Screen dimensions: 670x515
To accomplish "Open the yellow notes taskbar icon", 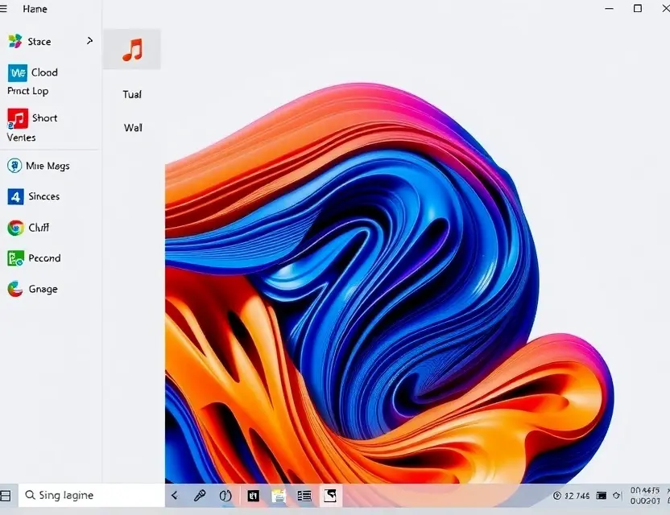I will [x=279, y=496].
